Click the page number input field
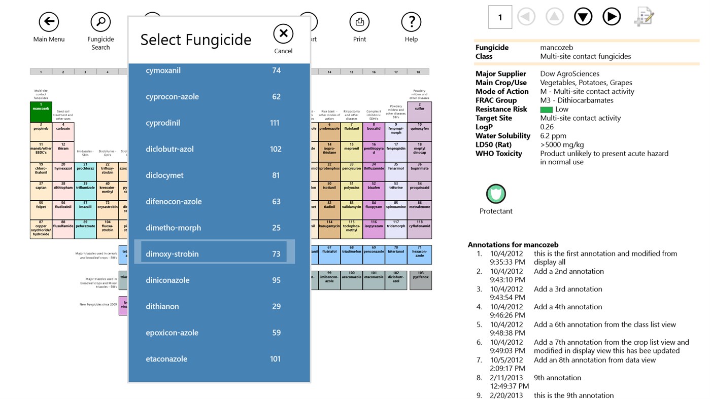710x399 pixels. (500, 17)
